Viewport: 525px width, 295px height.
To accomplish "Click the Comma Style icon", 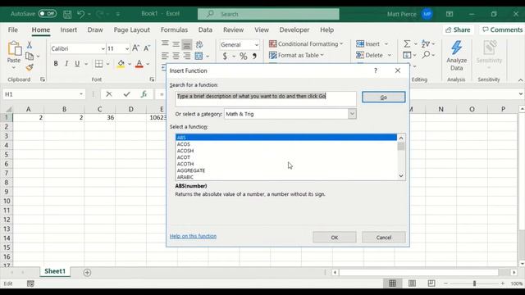I will pyautogui.click(x=255, y=57).
